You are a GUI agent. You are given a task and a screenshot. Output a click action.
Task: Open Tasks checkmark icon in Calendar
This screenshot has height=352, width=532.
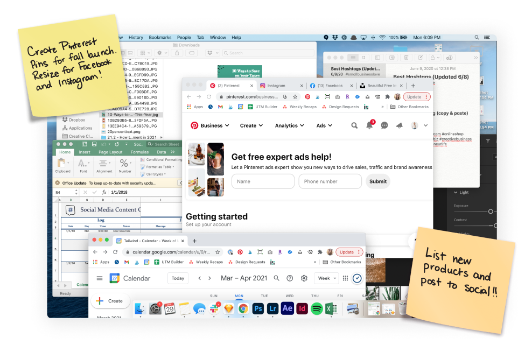(357, 278)
